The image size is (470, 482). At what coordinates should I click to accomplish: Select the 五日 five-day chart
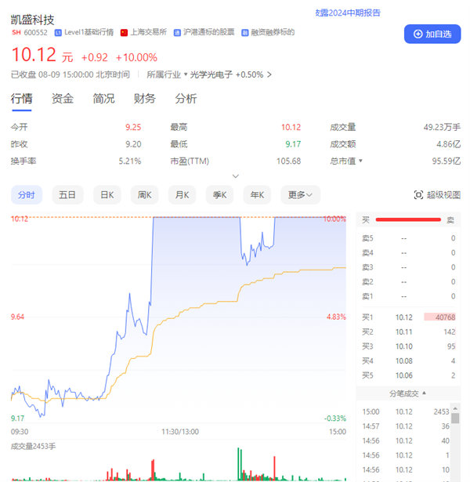pyautogui.click(x=67, y=195)
